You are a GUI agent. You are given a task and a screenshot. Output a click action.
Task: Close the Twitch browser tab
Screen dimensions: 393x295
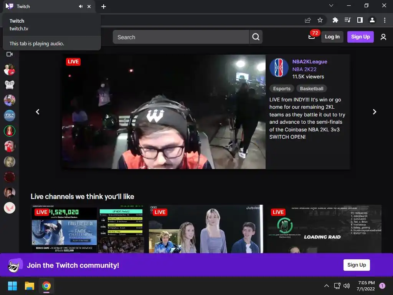coord(89,7)
